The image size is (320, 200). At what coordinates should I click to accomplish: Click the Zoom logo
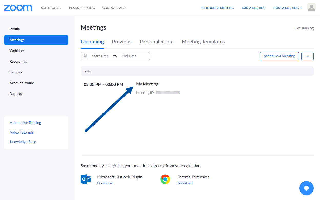click(18, 8)
